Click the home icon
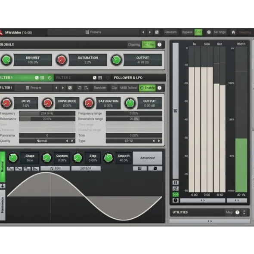 point(233,32)
